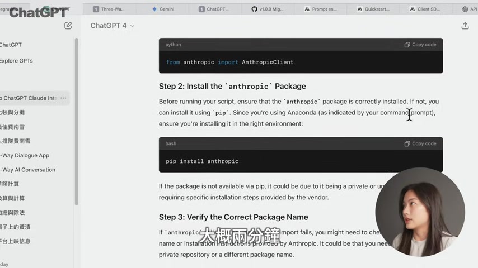Switch to the ChatGPT... browser tab
This screenshot has width=478, height=268.
click(214, 9)
